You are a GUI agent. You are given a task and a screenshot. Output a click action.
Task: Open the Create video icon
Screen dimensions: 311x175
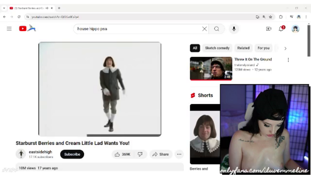click(x=269, y=29)
